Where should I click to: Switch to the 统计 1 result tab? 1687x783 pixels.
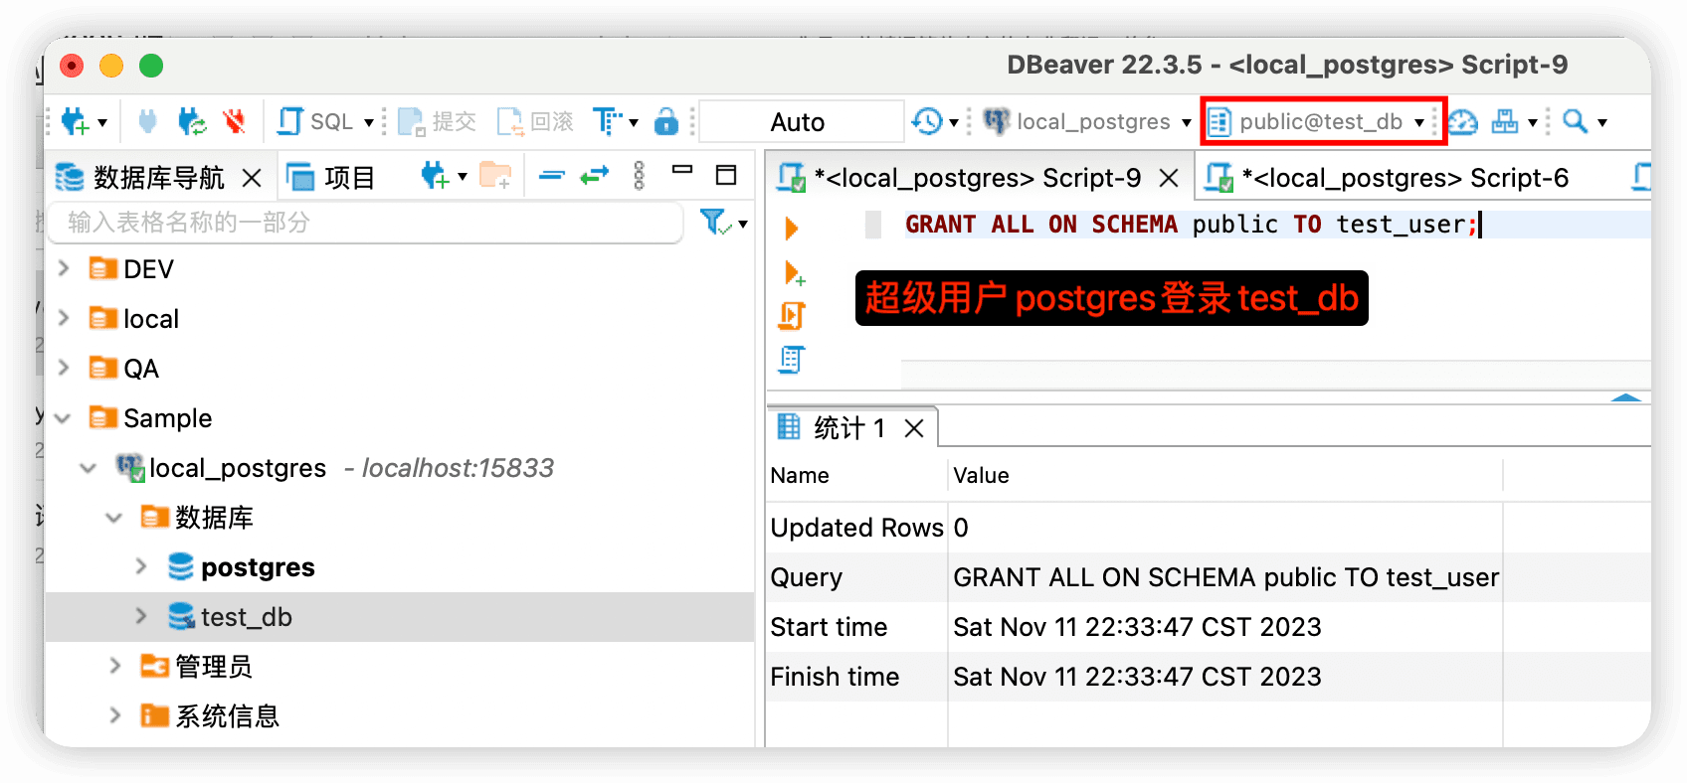click(833, 428)
